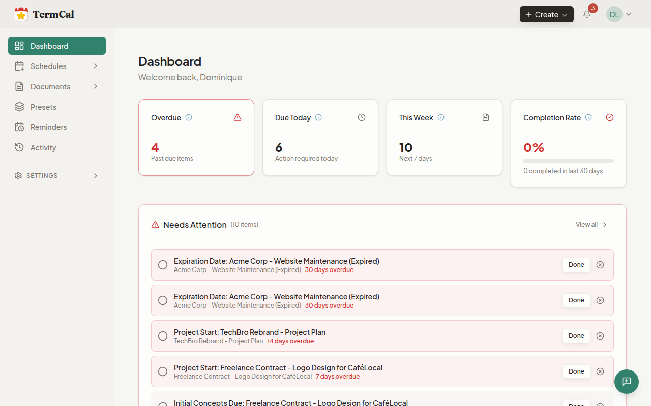
Task: Open the notifications bell
Action: coord(586,14)
